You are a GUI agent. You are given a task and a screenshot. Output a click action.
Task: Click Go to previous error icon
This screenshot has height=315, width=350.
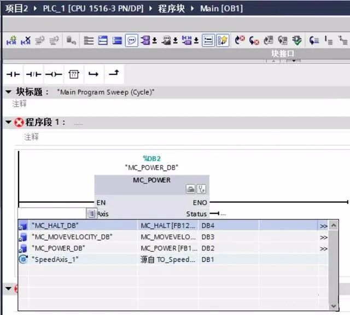coord(240,40)
